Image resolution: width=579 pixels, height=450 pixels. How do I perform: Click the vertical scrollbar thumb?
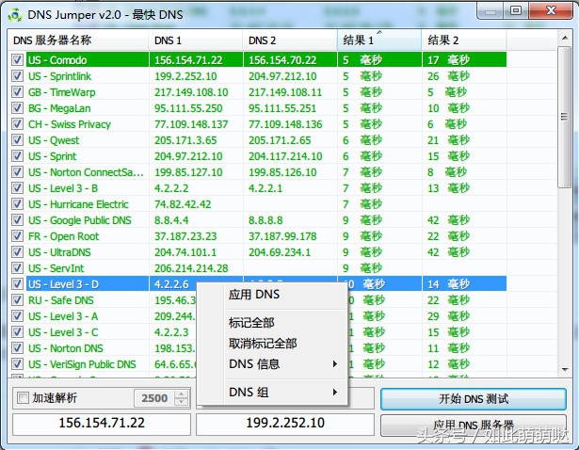[x=565, y=117]
